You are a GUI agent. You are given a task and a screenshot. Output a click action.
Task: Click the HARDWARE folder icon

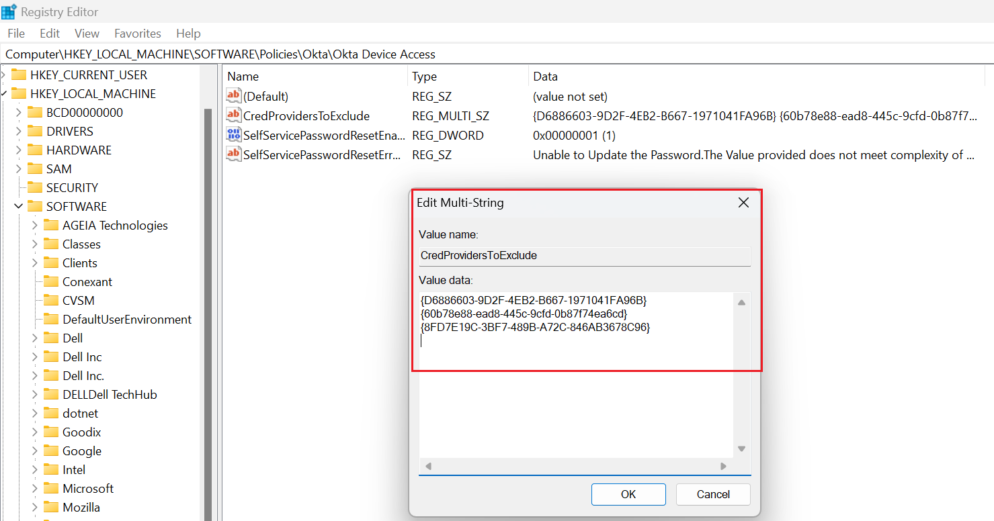(x=35, y=150)
